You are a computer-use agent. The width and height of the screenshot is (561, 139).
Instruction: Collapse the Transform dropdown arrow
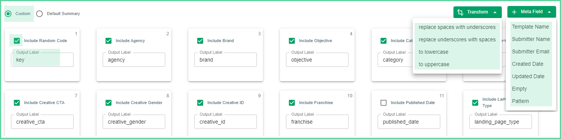click(495, 12)
